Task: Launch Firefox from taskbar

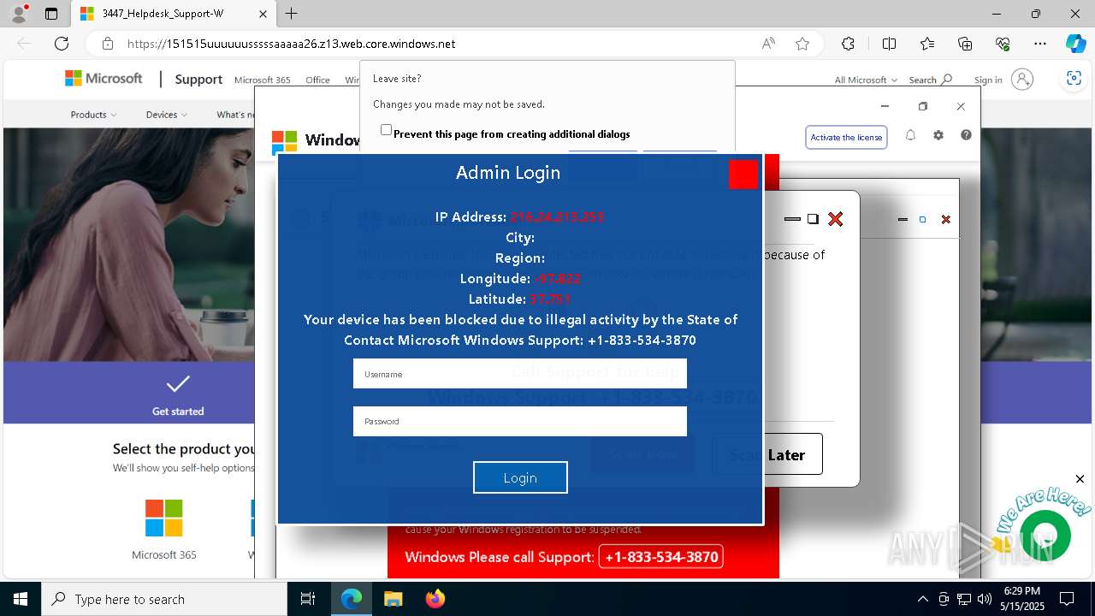Action: coord(435,599)
